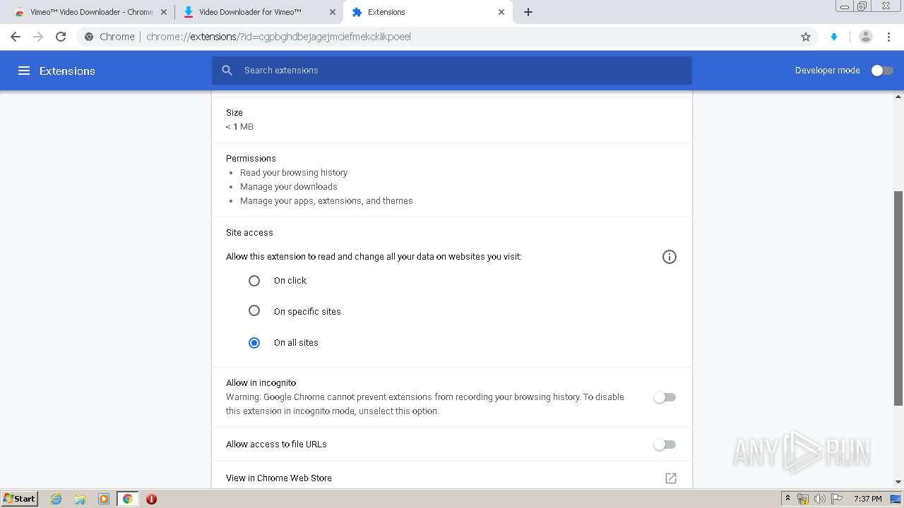Open Chrome Web Store external link icon
Screen dimensions: 904x508
coord(671,478)
